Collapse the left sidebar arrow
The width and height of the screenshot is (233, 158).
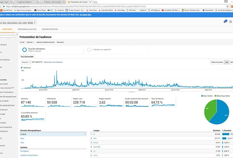point(17,34)
